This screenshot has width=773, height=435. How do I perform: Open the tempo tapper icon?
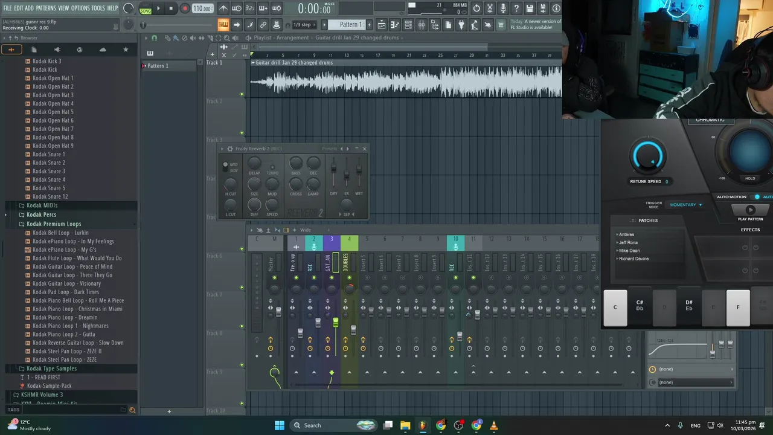475,25
